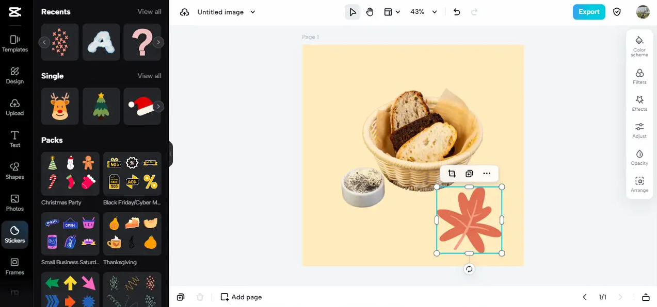Open the Shapes sidebar panel
657x307 pixels.
(x=15, y=171)
